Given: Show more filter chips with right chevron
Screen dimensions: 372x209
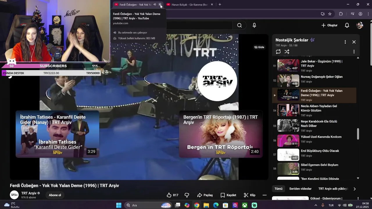Looking at the screenshot, I should [x=355, y=189].
